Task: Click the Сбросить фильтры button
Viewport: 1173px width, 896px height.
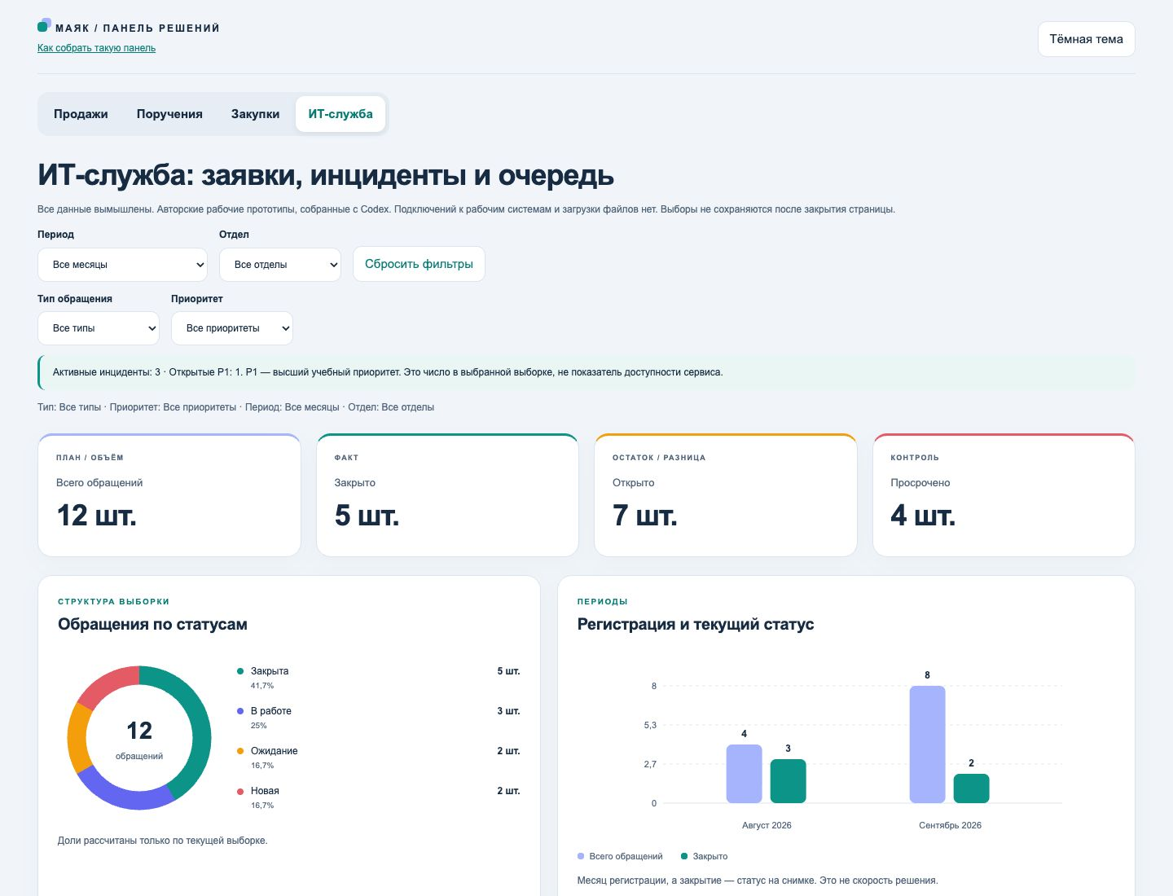Action: 419,264
